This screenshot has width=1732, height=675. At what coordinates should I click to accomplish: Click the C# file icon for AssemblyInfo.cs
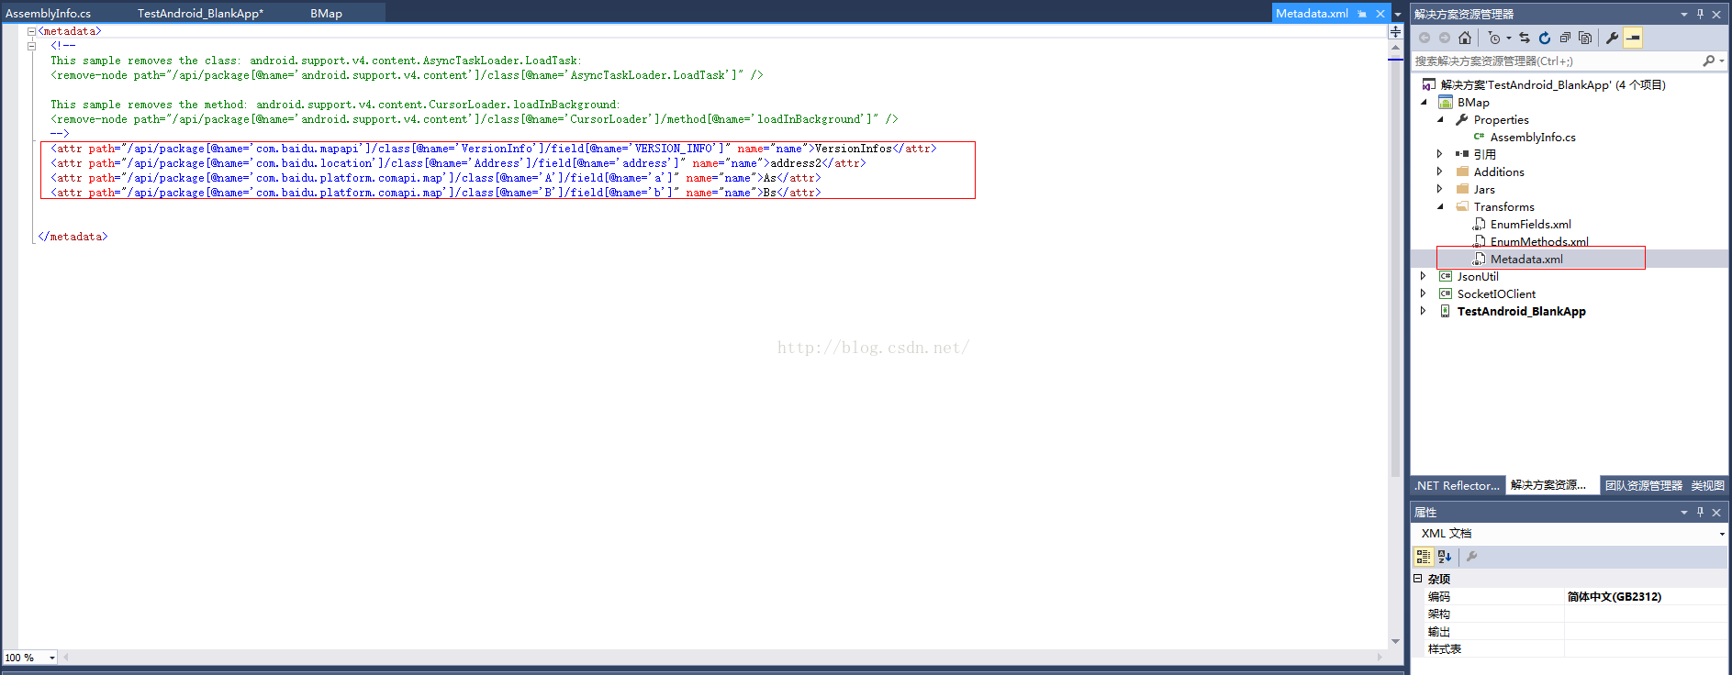point(1479,137)
